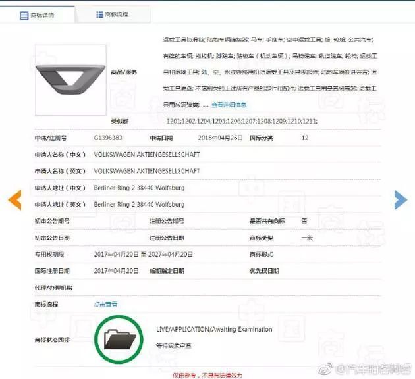Click the 注册公告日期 label
The height and width of the screenshot is (379, 415).
(167, 238)
